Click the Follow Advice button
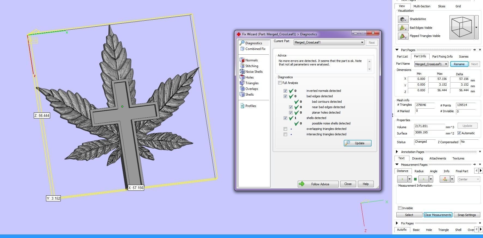Screen dimensions: 483x238 tap(318, 184)
